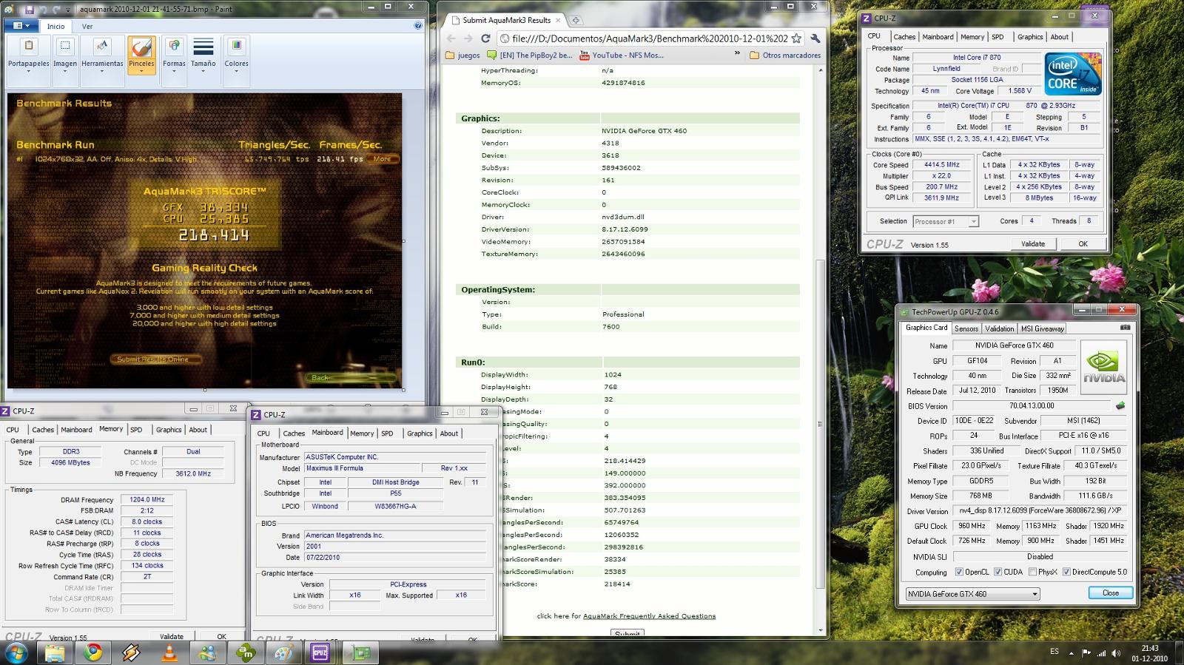Toggle DirectCompute 5.0 checkbox in GPU-Z
The image size is (1184, 665).
[1066, 572]
